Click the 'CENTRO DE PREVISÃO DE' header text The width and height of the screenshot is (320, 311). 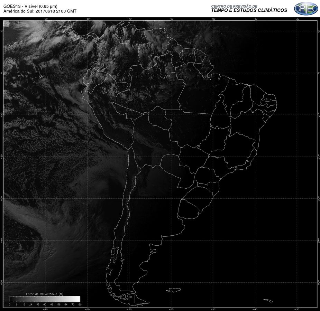[x=234, y=6]
